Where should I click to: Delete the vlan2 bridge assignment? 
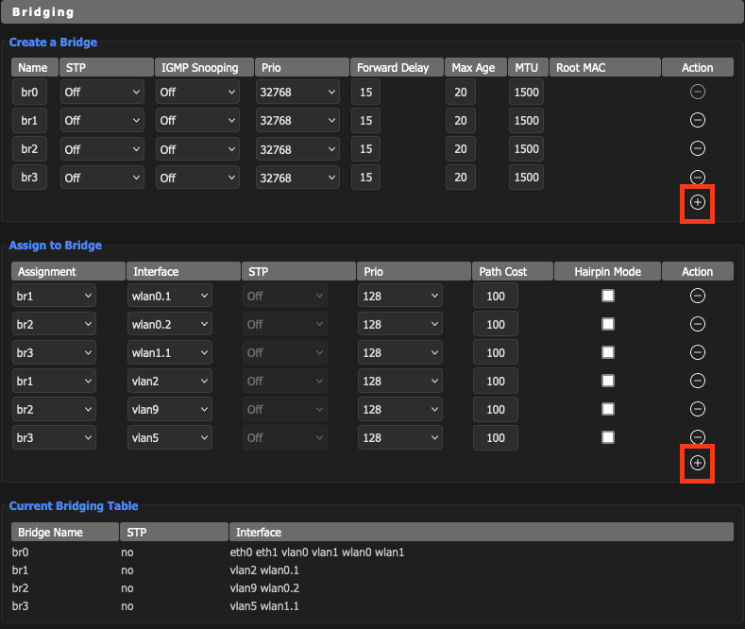(697, 381)
